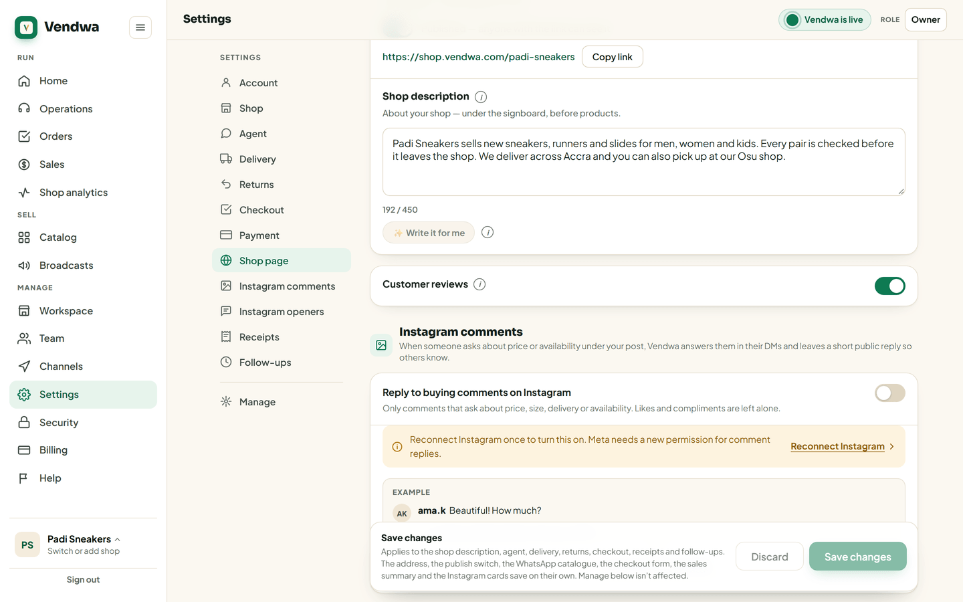Click the info icon beside Shop description

click(x=481, y=97)
